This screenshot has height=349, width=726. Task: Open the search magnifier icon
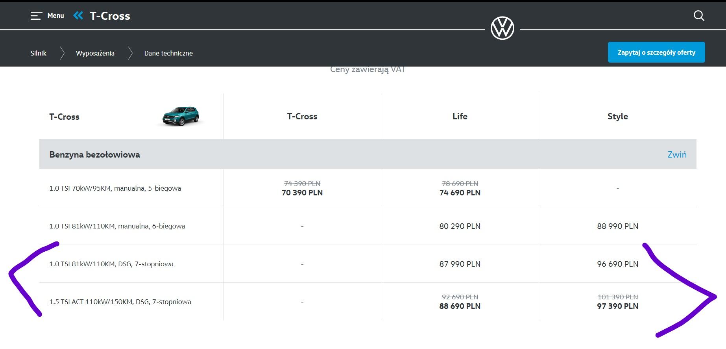click(x=699, y=16)
